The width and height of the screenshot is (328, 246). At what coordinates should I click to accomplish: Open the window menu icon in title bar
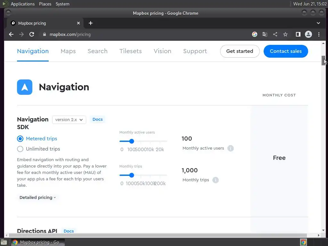[x=8, y=13]
